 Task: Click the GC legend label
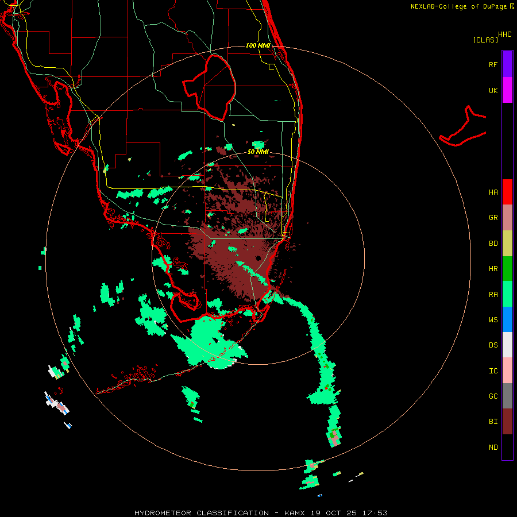point(493,396)
